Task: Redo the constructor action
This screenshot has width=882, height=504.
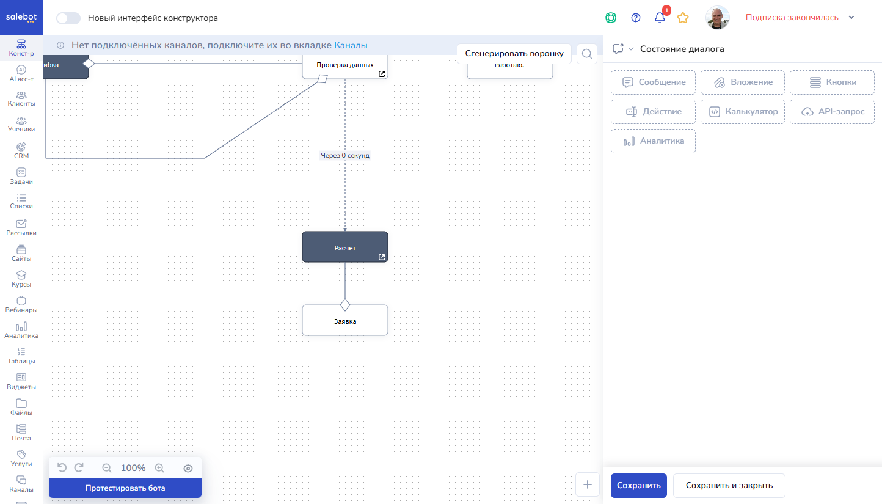Action: [79, 468]
